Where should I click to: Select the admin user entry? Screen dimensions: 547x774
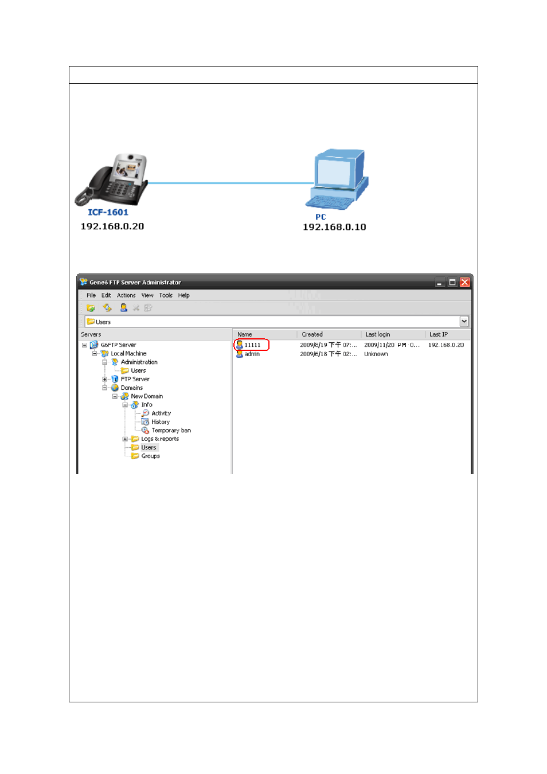coord(252,354)
